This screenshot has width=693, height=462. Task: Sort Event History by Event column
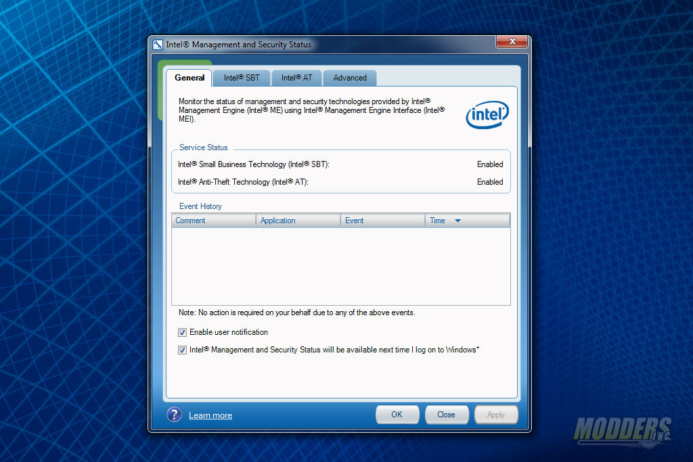pos(383,221)
